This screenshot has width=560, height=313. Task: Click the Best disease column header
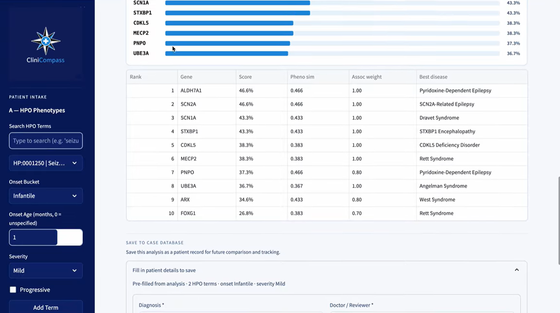433,77
